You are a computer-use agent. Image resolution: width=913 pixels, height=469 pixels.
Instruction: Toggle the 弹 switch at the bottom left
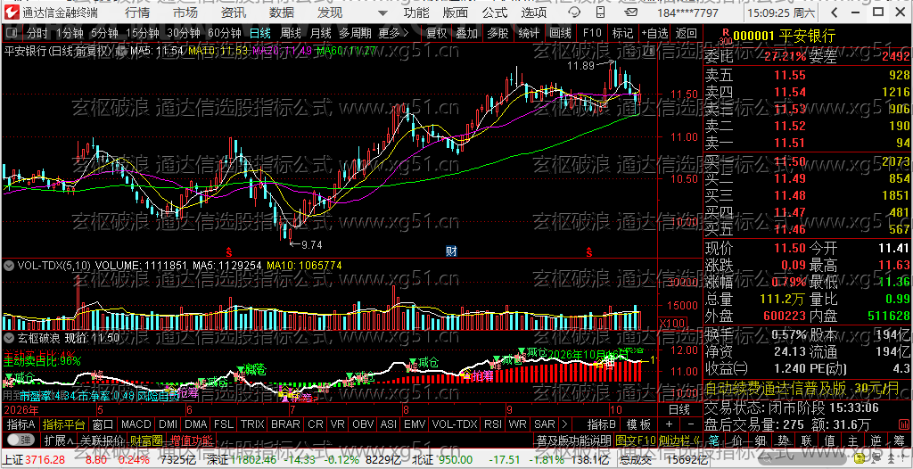pyautogui.click(x=21, y=439)
